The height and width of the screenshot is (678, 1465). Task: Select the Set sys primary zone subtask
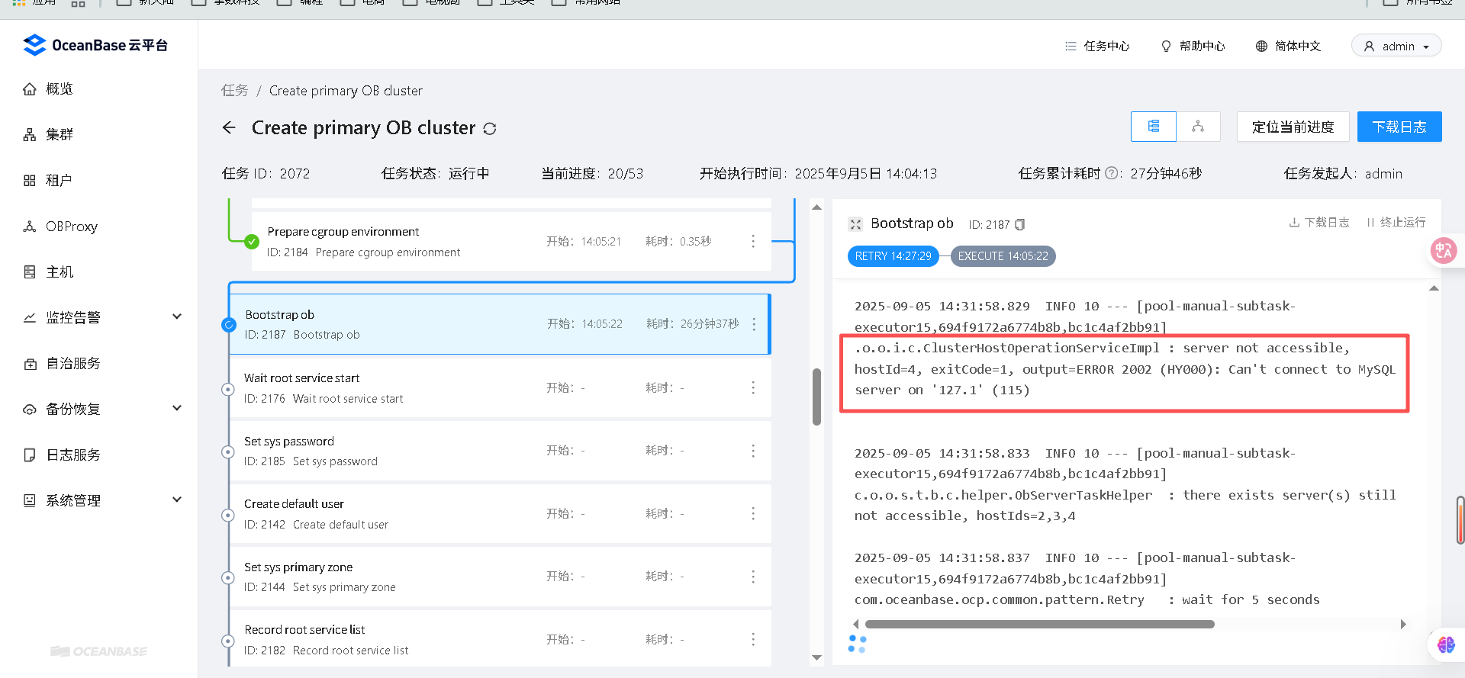[500, 577]
